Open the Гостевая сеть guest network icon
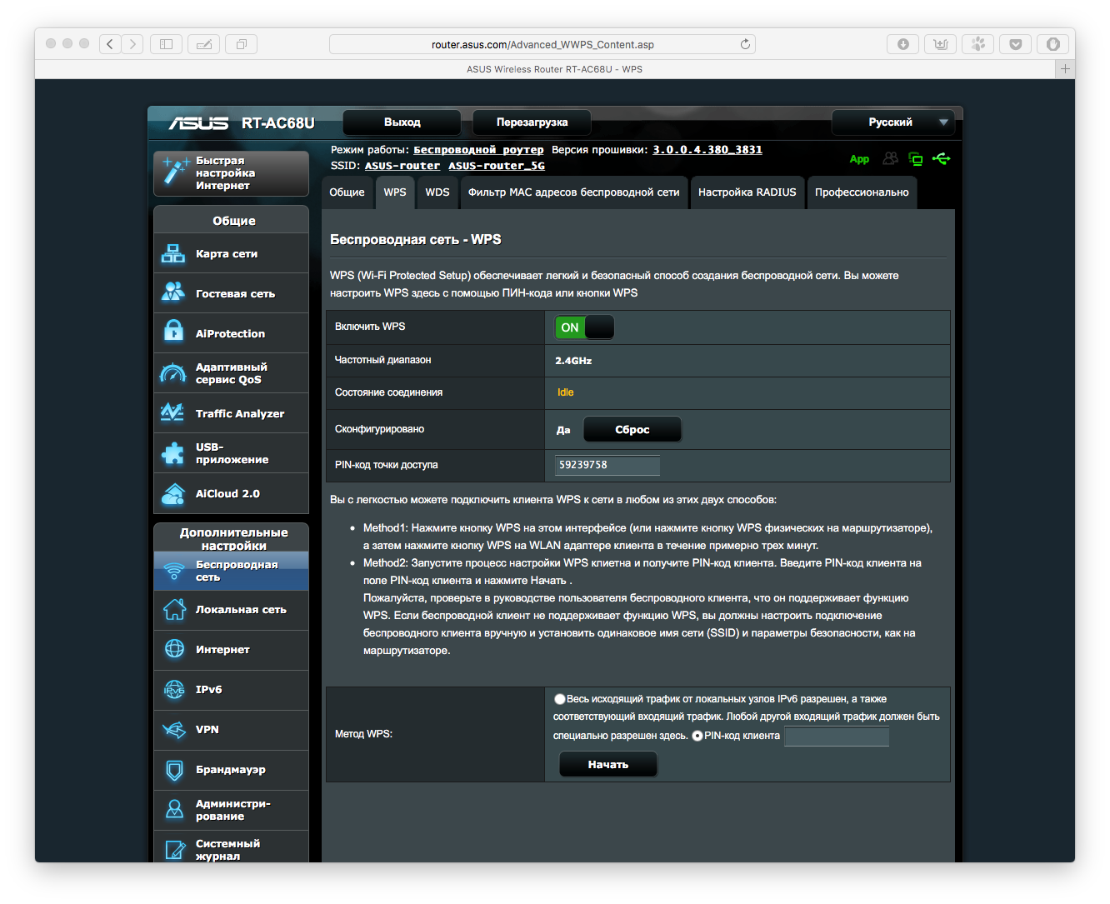Screen dimensions: 1110x904 pos(173,293)
